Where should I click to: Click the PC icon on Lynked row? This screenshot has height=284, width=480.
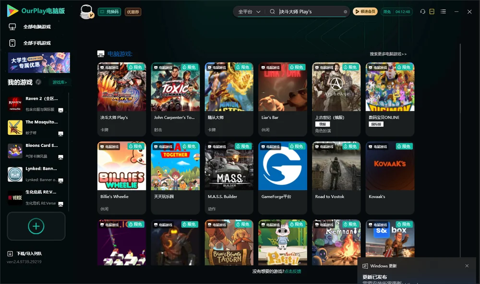(60, 180)
